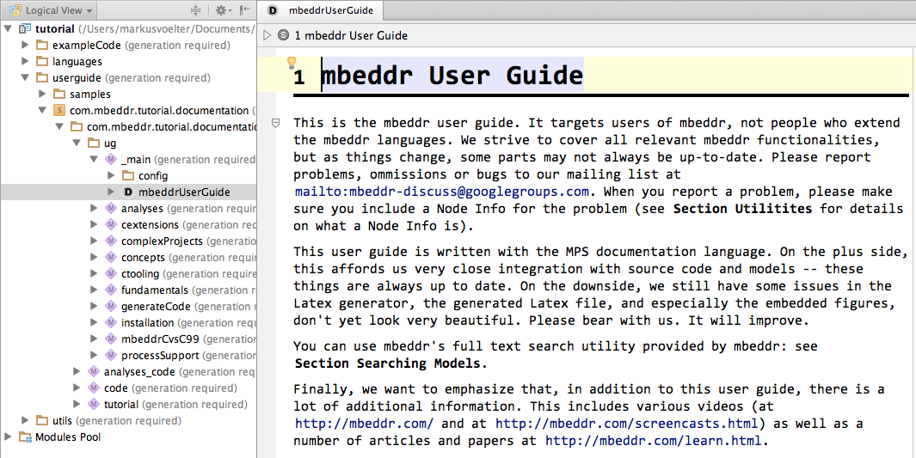The height and width of the screenshot is (458, 916).
Task: Click the utils folder icon
Action: pyautogui.click(x=42, y=421)
